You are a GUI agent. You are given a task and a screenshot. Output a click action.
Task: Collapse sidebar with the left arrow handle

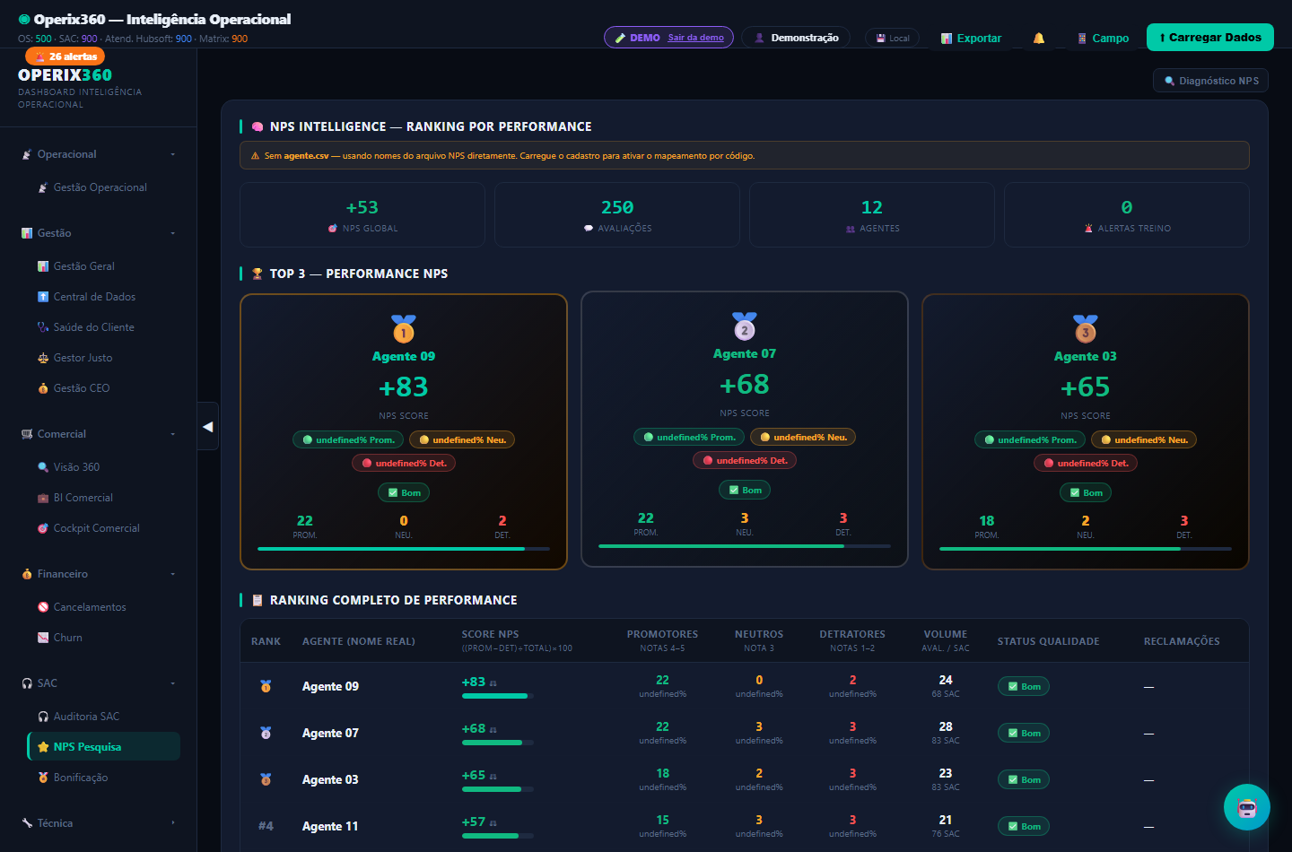point(208,427)
